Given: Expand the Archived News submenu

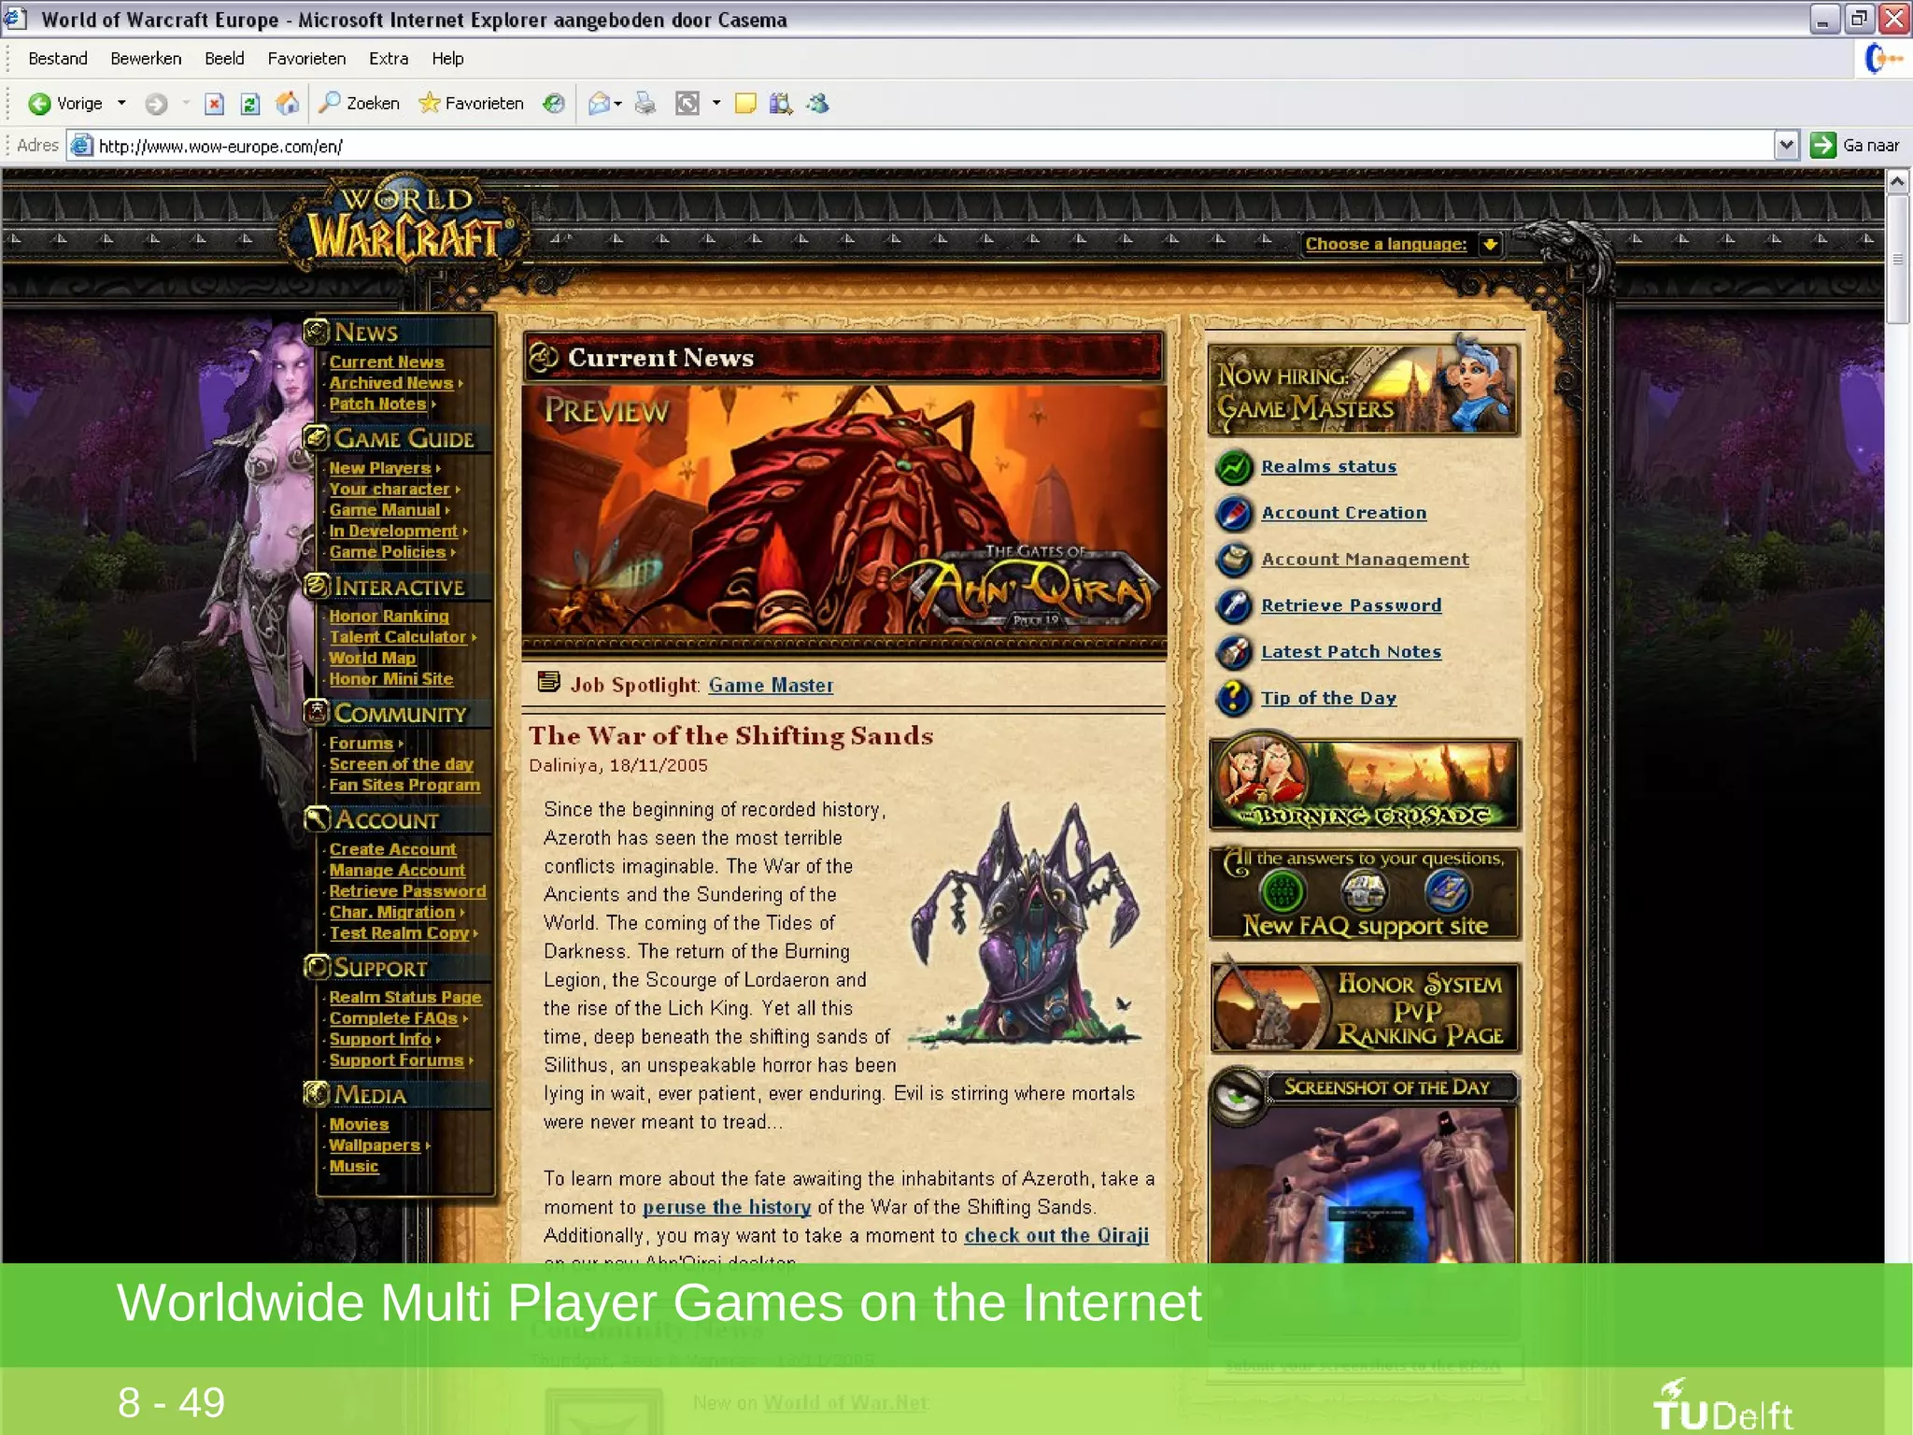Looking at the screenshot, I should pyautogui.click(x=461, y=384).
